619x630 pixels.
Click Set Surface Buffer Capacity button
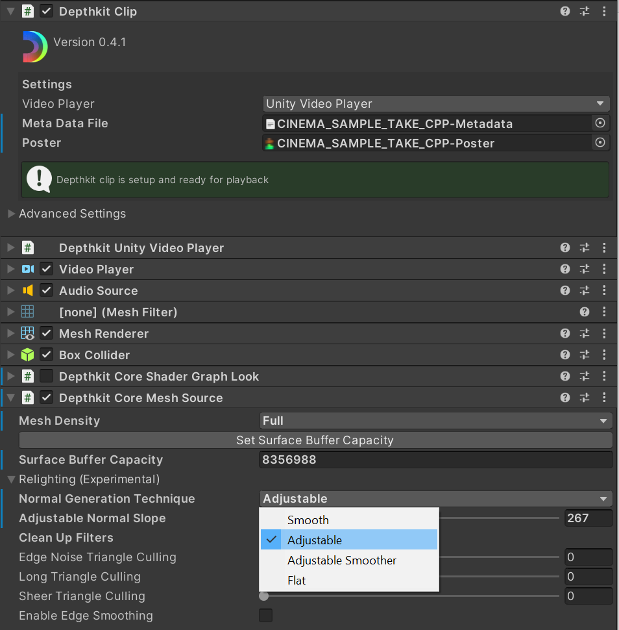[x=315, y=440]
